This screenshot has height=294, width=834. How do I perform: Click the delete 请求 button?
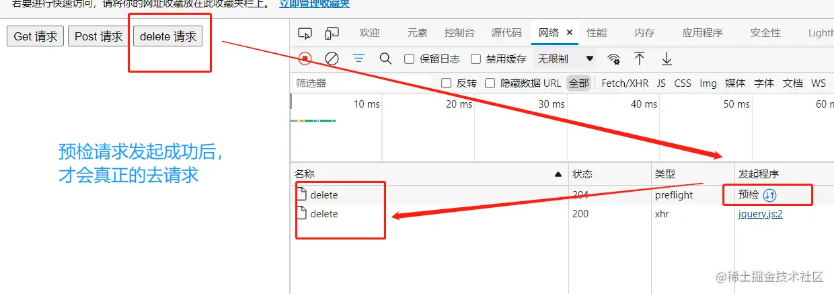coord(167,36)
